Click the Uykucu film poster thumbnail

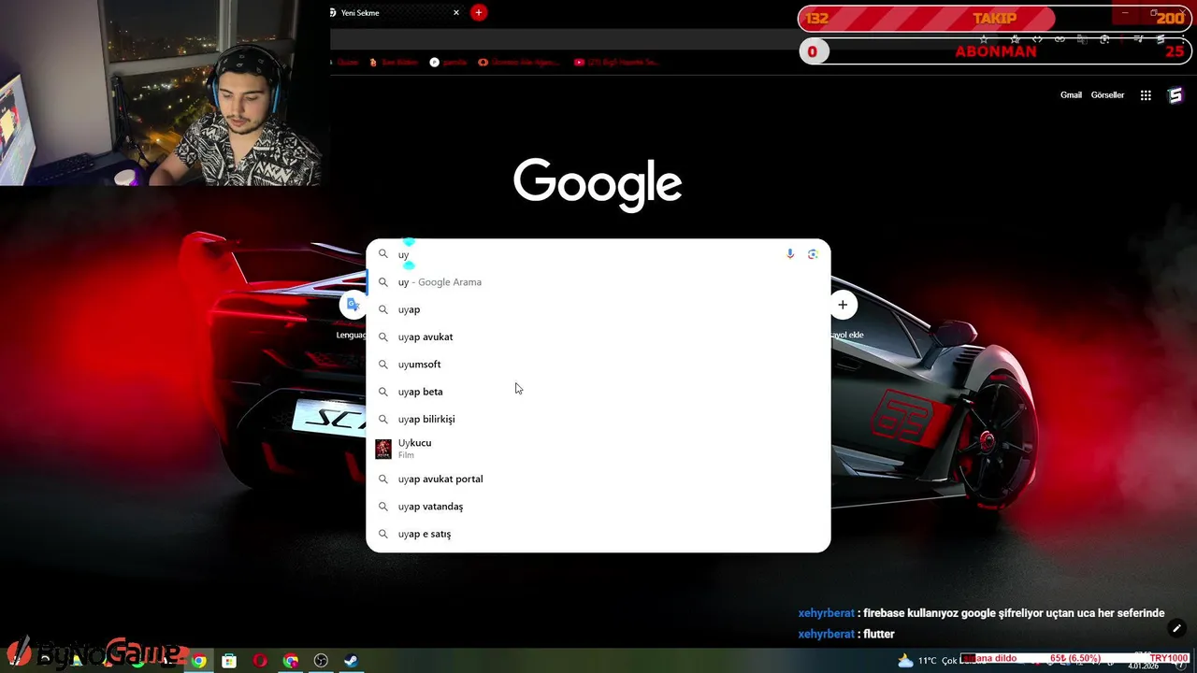(x=383, y=449)
